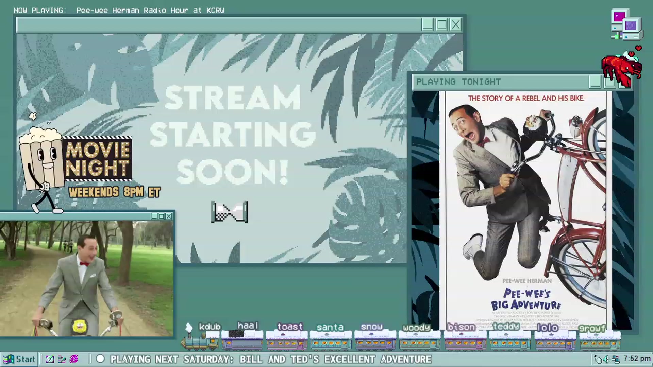Maximize the small video window

[x=162, y=216]
